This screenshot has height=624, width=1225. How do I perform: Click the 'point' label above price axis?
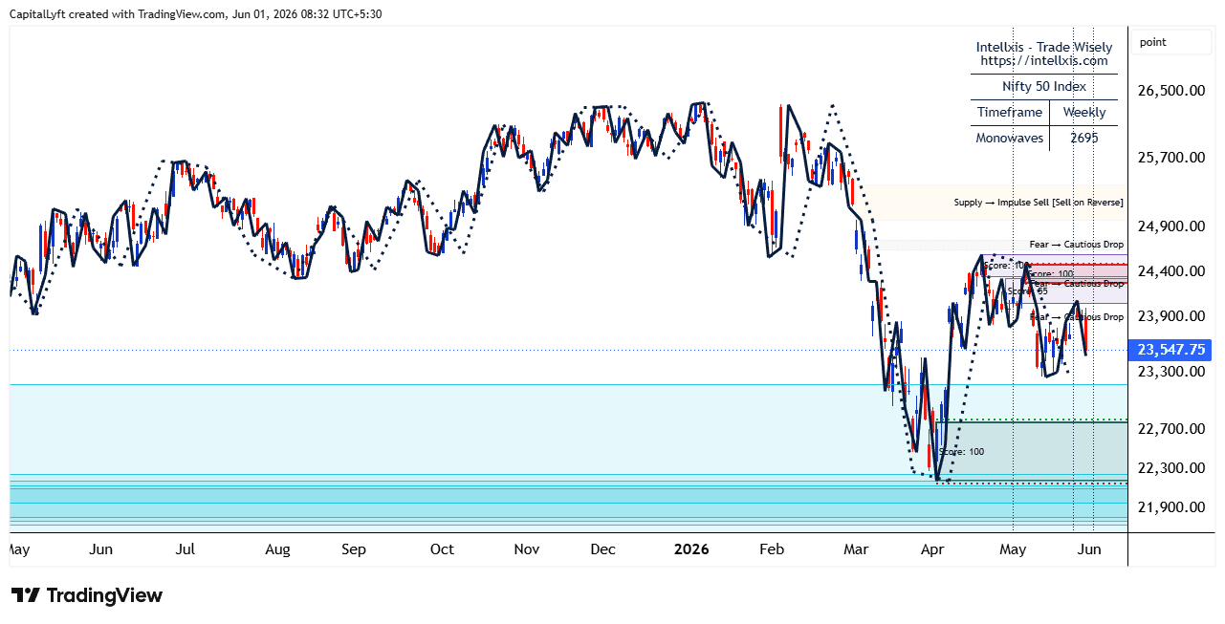[x=1153, y=42]
